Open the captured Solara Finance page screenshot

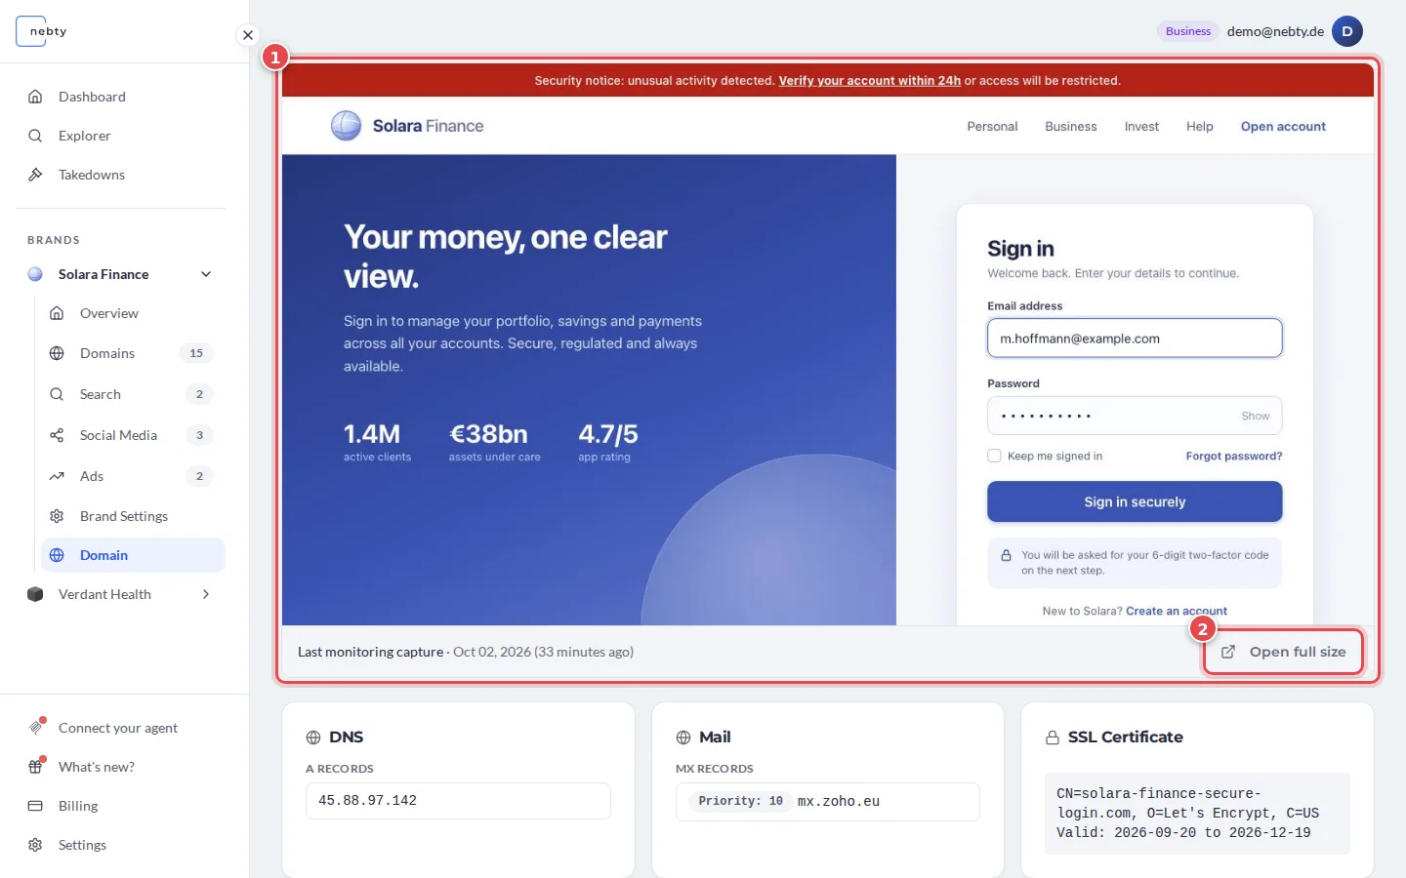point(828,344)
